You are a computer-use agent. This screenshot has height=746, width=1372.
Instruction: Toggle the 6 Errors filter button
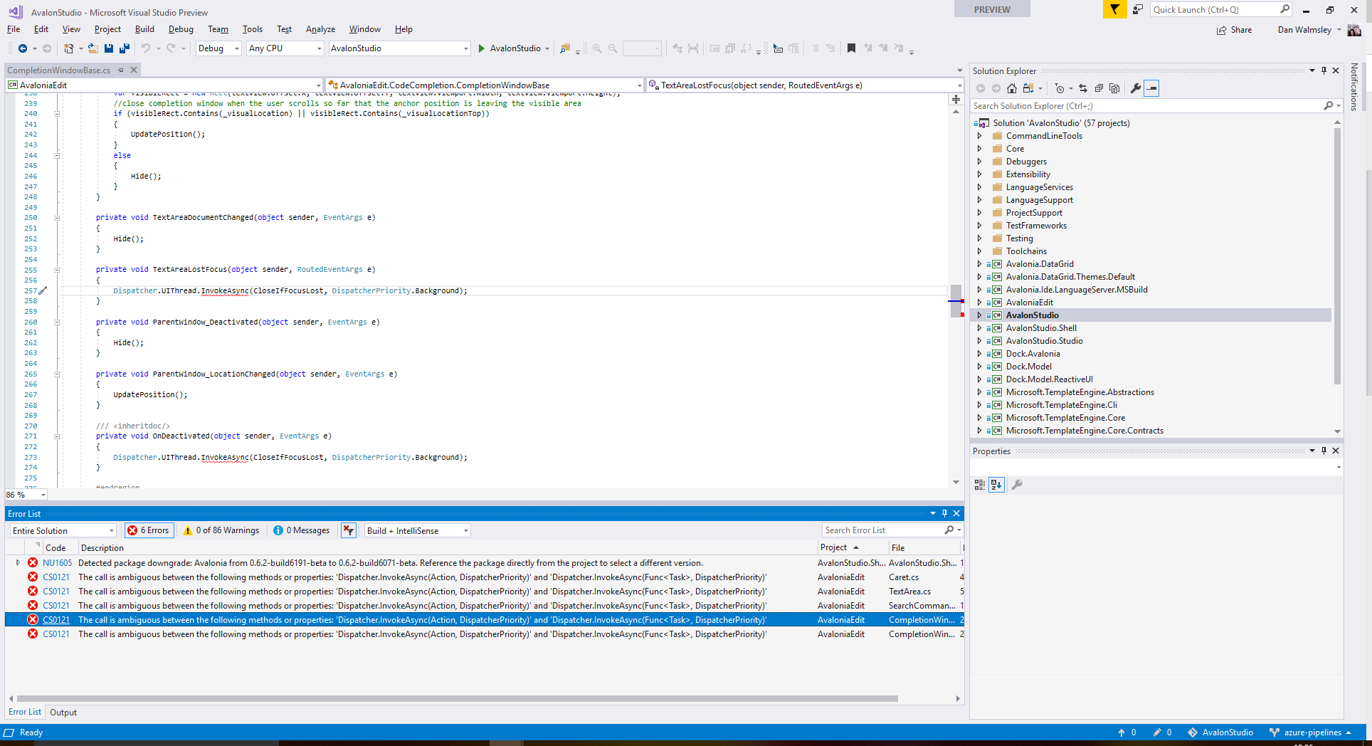click(149, 530)
